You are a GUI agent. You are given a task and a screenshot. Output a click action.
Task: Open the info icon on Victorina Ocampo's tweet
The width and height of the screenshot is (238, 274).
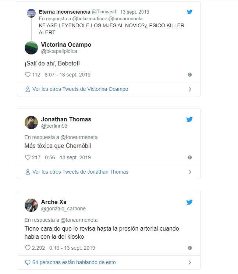(x=190, y=75)
